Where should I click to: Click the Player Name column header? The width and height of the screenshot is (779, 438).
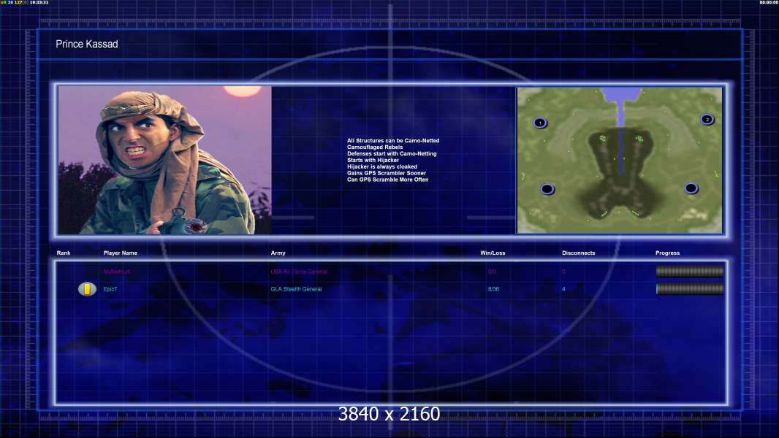(x=121, y=253)
